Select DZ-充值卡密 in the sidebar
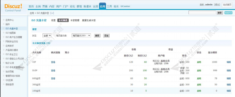235x97 pixels. tap(12, 29)
